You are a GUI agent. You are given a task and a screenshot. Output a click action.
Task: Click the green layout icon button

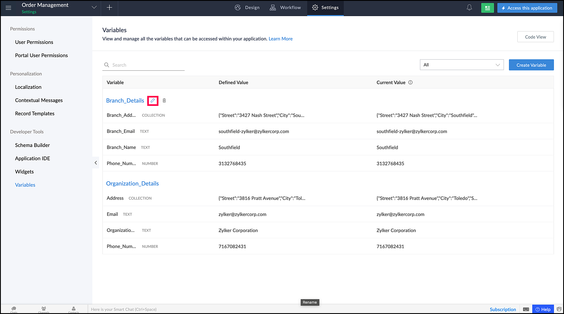pos(487,8)
